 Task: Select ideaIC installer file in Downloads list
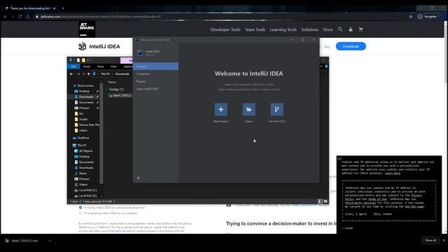(x=120, y=95)
